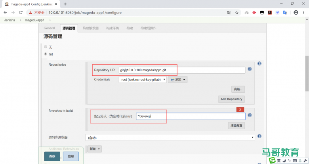
Task: Switch to the 构建触发器 tab
Action: [x=91, y=28]
